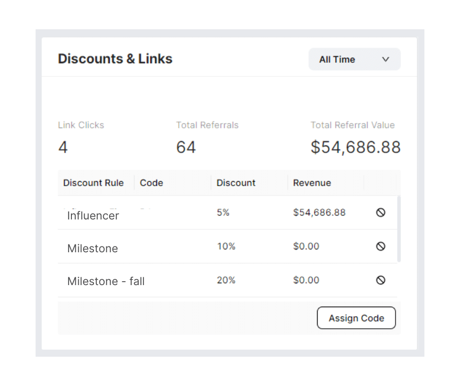
Task: Click the Total Referrals count of 64
Action: (x=186, y=147)
